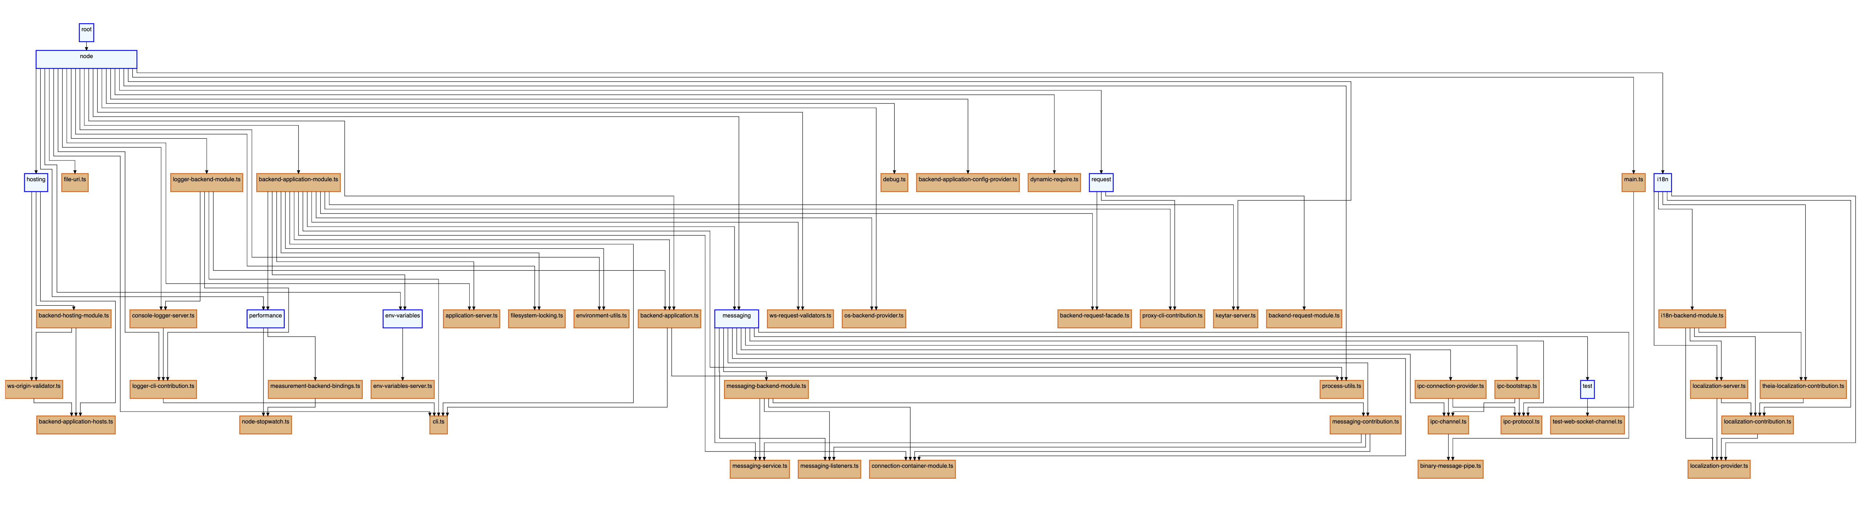Screen dimensions: 1861x523
Task: Select ipc-connection-provider.ts node
Action: (1450, 389)
